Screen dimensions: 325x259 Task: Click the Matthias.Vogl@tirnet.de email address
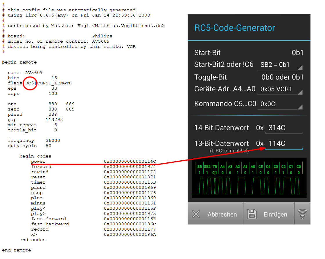point(128,26)
